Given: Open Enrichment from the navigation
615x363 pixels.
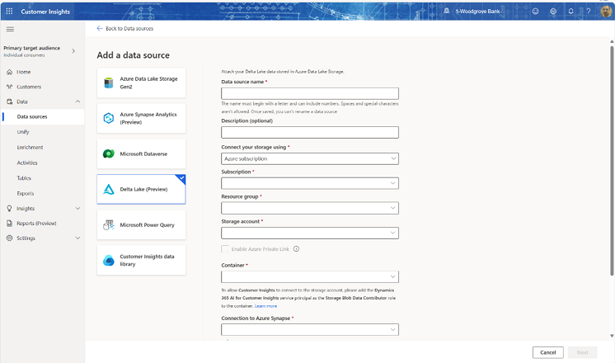Looking at the screenshot, I should tap(30, 147).
